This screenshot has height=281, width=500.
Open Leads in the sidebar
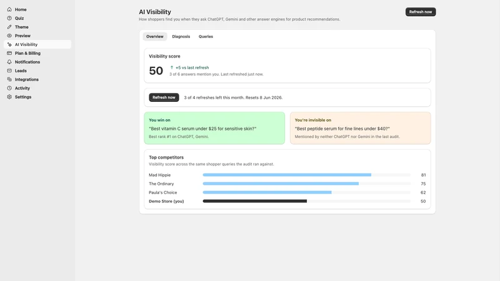click(37, 71)
